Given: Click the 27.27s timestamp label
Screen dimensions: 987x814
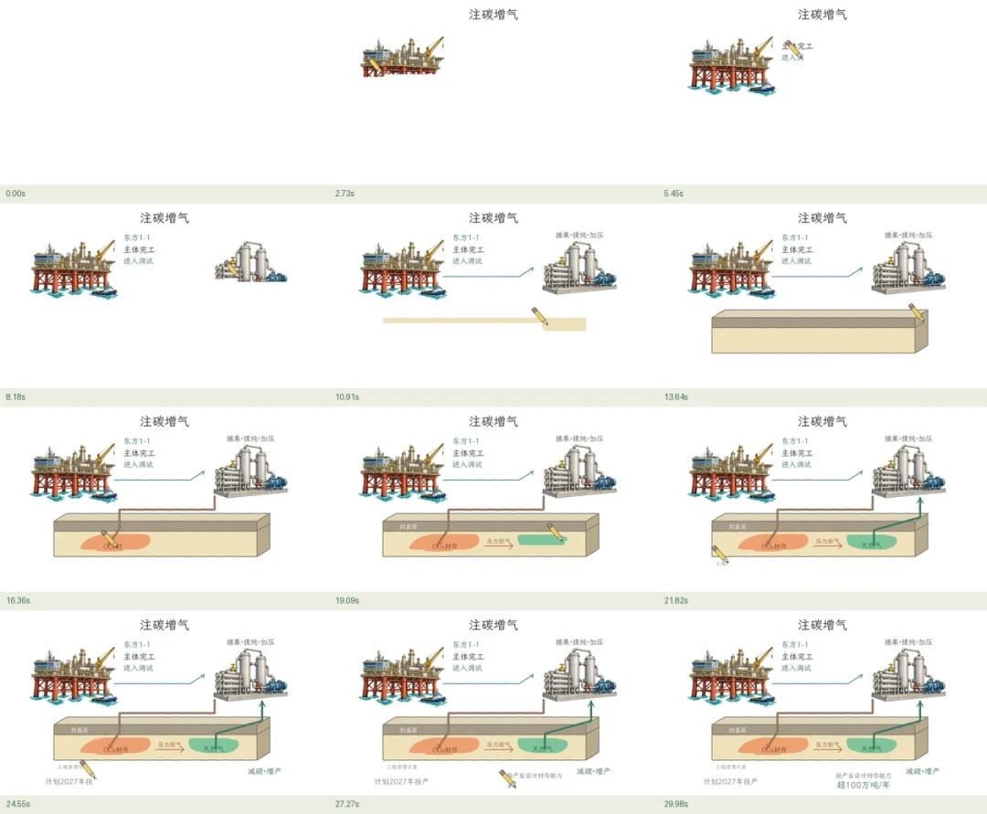Looking at the screenshot, I should click(347, 804).
